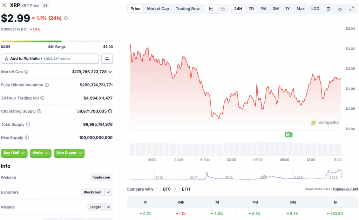Enable the ETH compare checkbox

178,189
